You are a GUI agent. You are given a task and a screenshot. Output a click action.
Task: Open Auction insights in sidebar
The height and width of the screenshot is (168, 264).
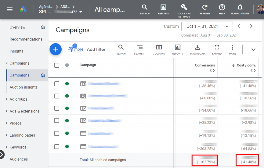23,87
